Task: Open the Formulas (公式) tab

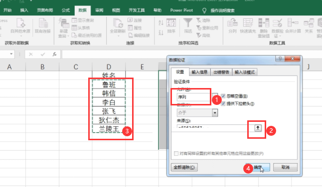Action: [x=66, y=10]
